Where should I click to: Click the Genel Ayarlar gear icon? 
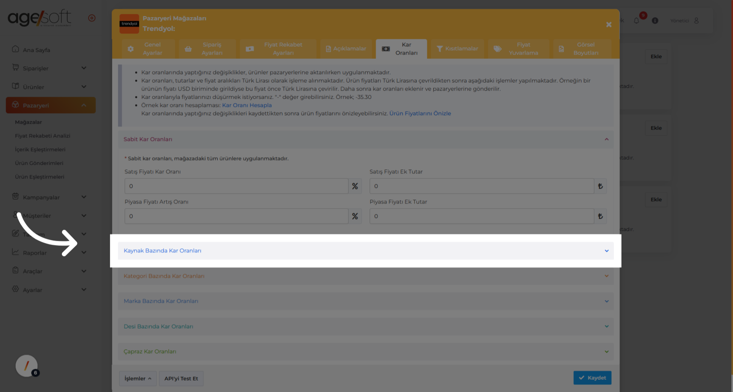pos(131,49)
